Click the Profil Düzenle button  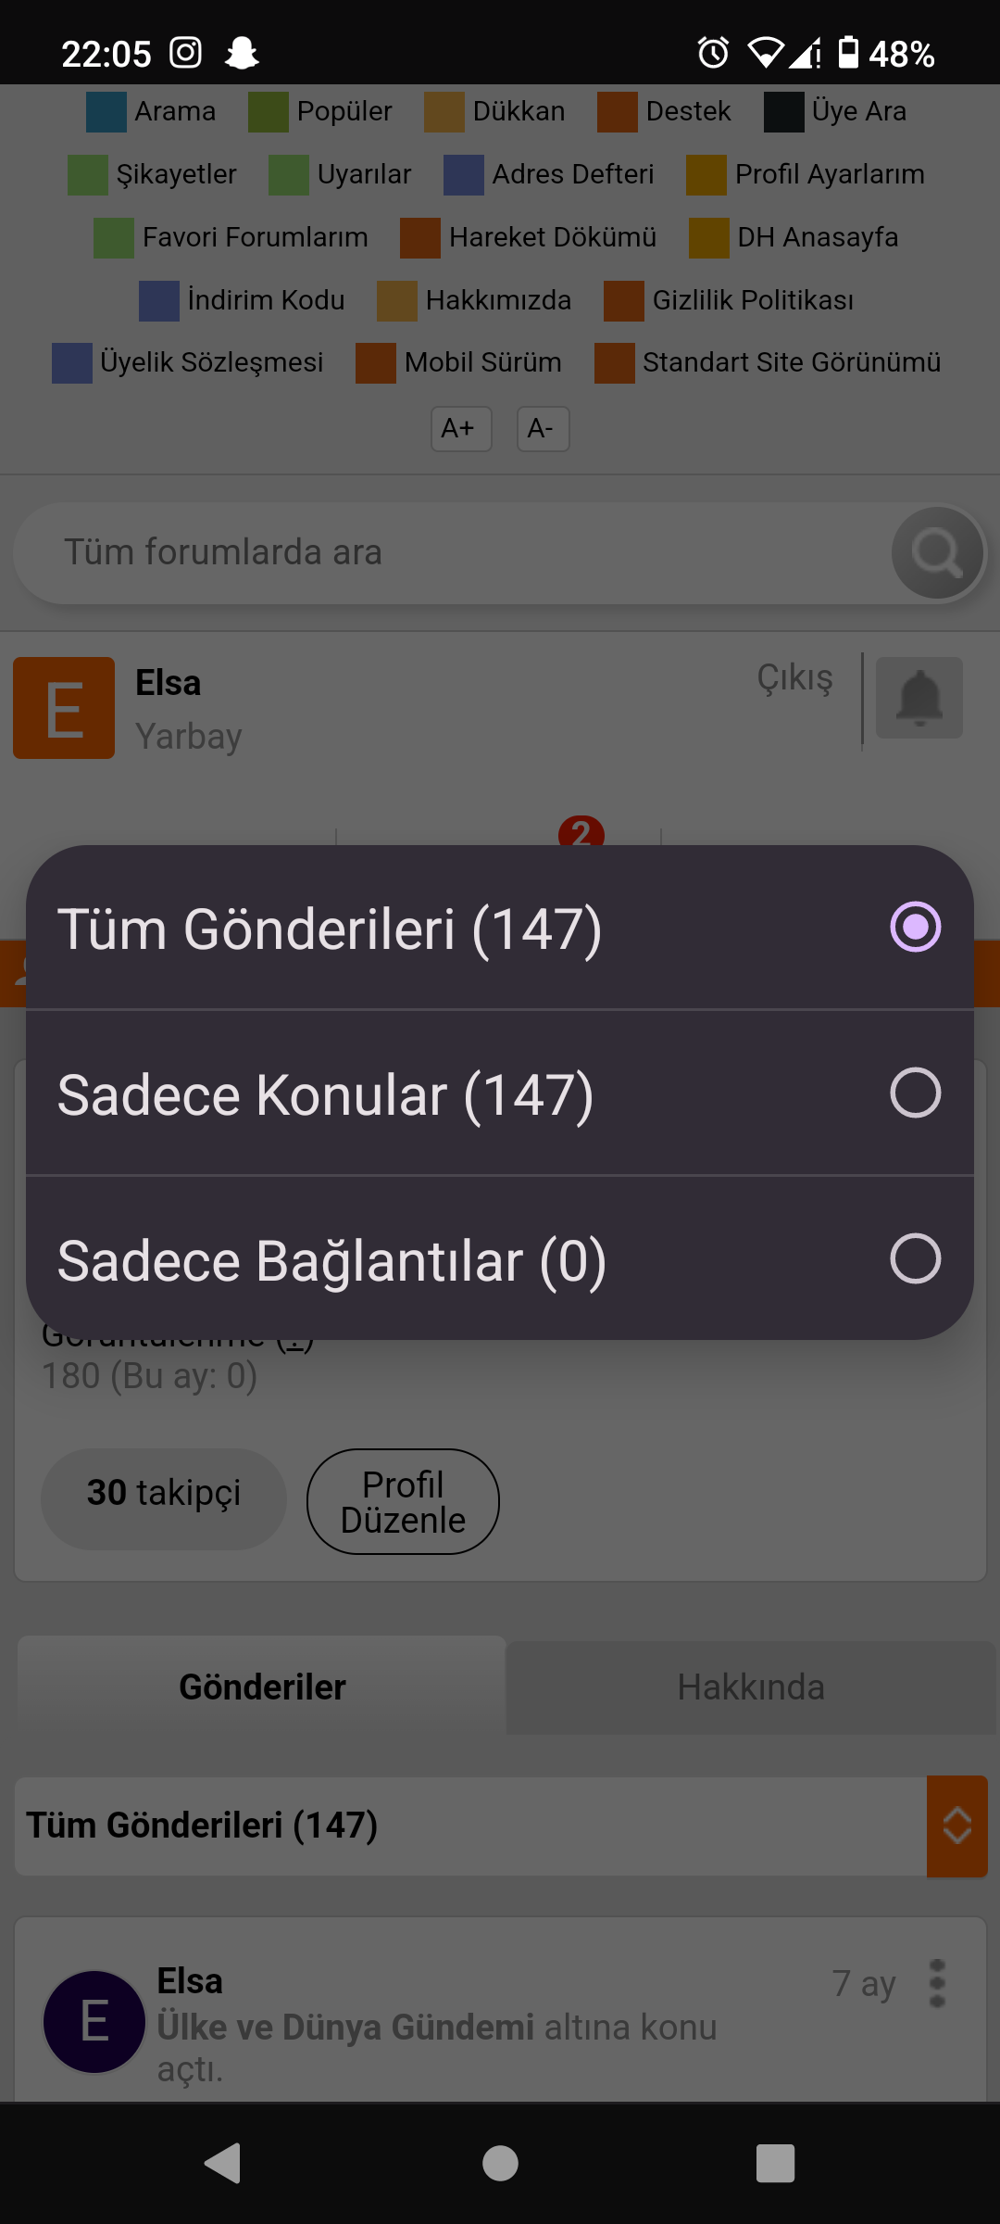[403, 1502]
